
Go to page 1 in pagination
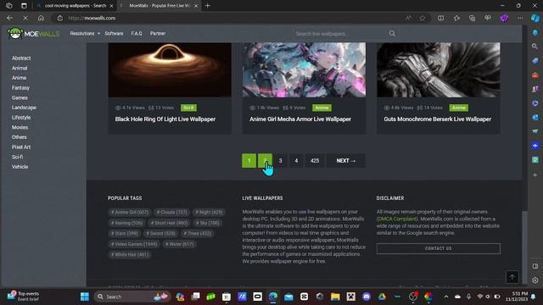249,161
